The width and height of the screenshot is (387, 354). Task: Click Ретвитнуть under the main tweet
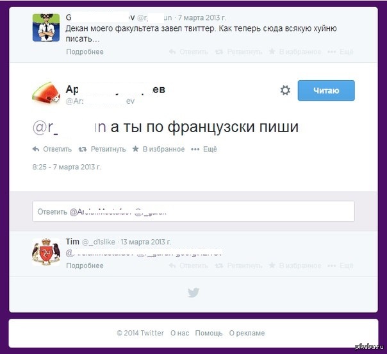click(x=108, y=149)
